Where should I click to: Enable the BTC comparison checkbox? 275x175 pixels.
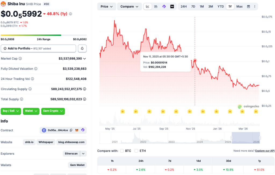(122, 151)
